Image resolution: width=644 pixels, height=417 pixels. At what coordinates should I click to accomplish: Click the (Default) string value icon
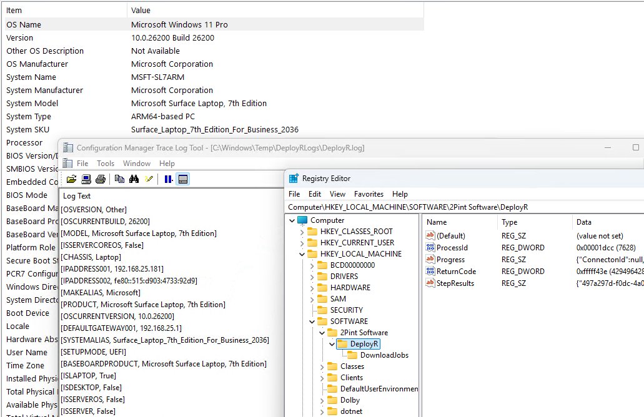430,235
